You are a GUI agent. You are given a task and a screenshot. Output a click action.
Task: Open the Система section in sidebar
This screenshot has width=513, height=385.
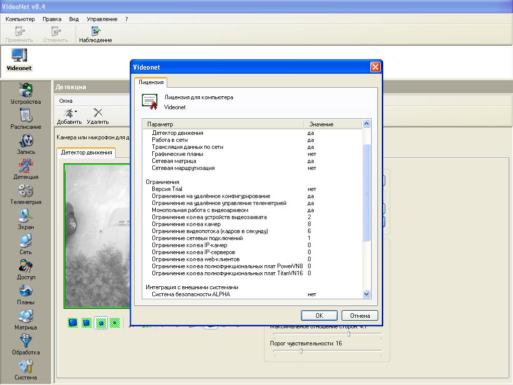coord(26,370)
